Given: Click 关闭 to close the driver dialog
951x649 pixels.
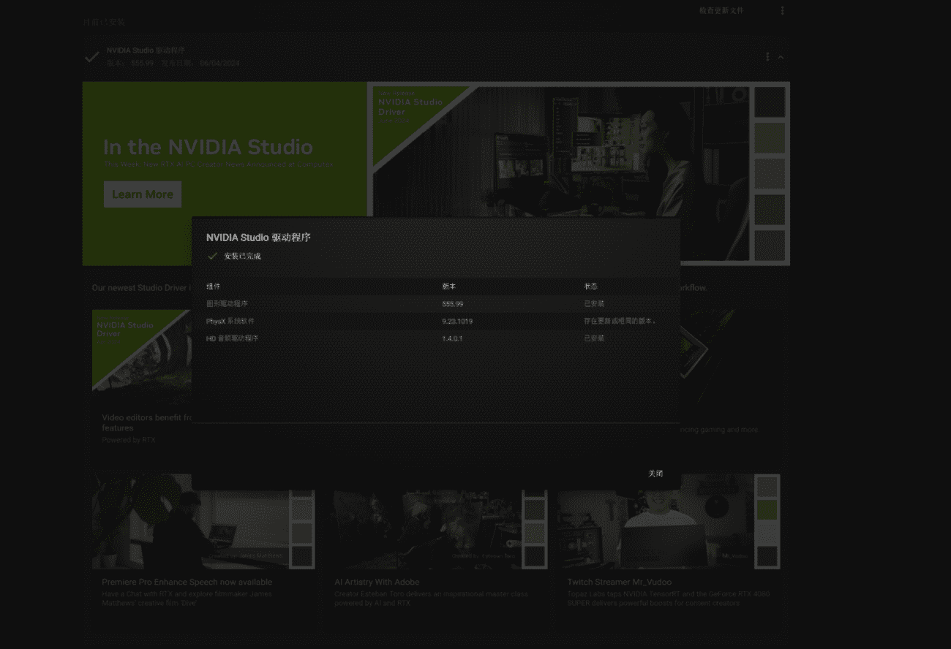Looking at the screenshot, I should (x=656, y=474).
